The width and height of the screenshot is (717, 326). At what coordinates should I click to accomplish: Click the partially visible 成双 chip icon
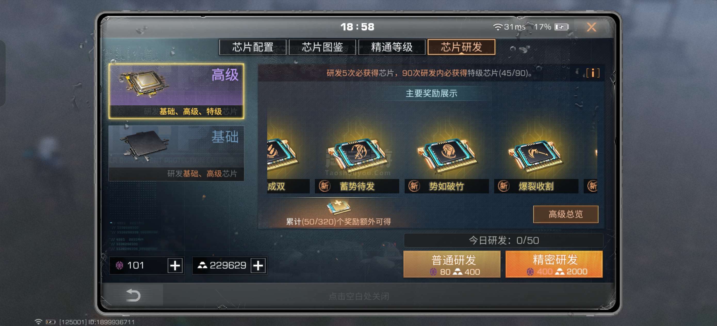282,153
